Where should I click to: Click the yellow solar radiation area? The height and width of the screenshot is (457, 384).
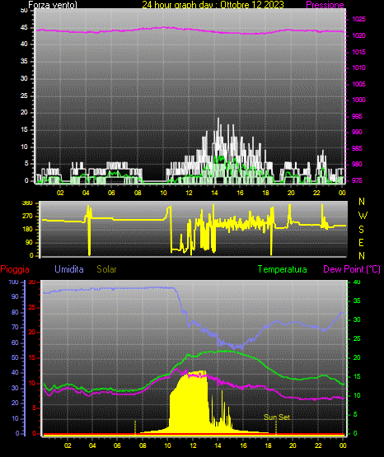pos(190,405)
